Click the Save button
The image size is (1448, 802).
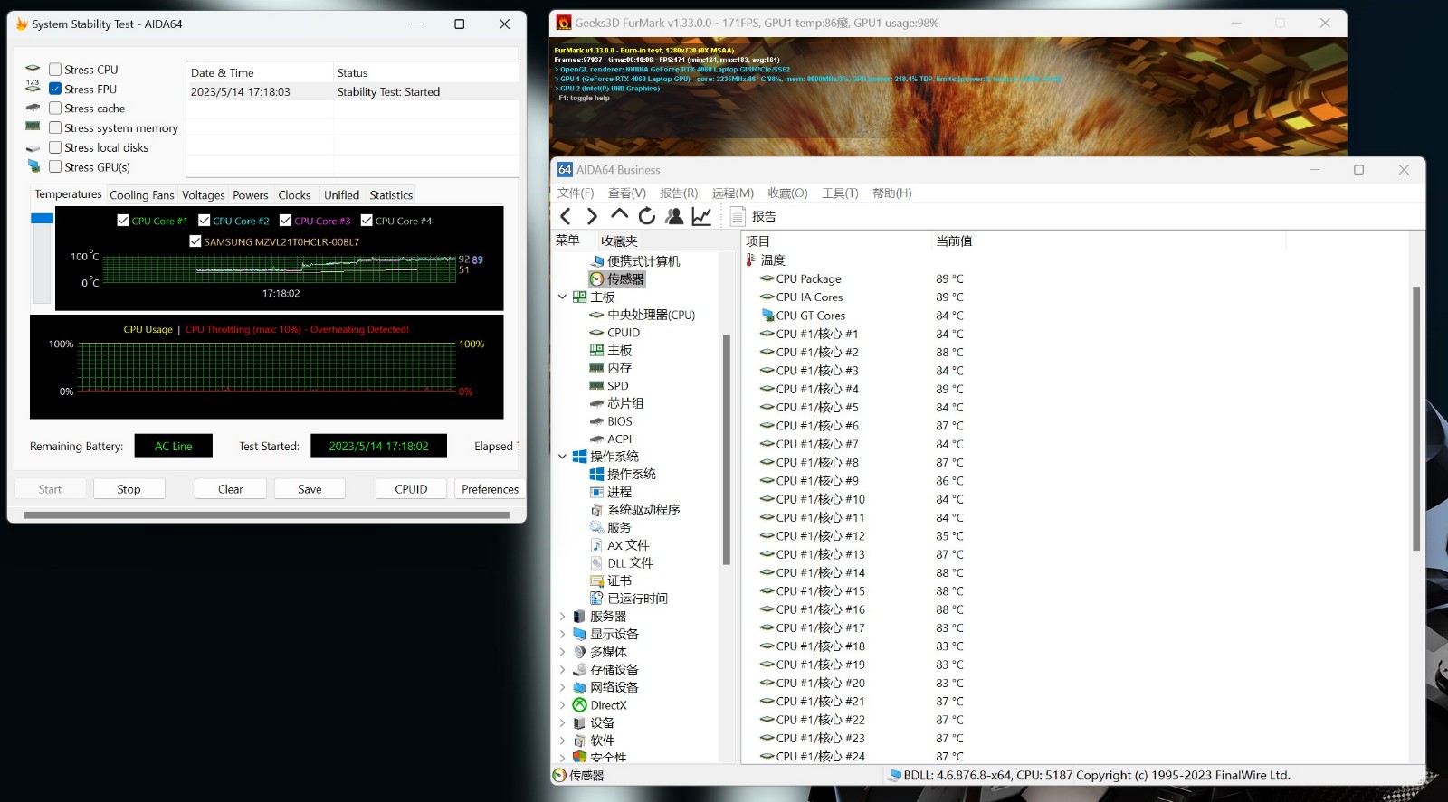click(x=310, y=489)
